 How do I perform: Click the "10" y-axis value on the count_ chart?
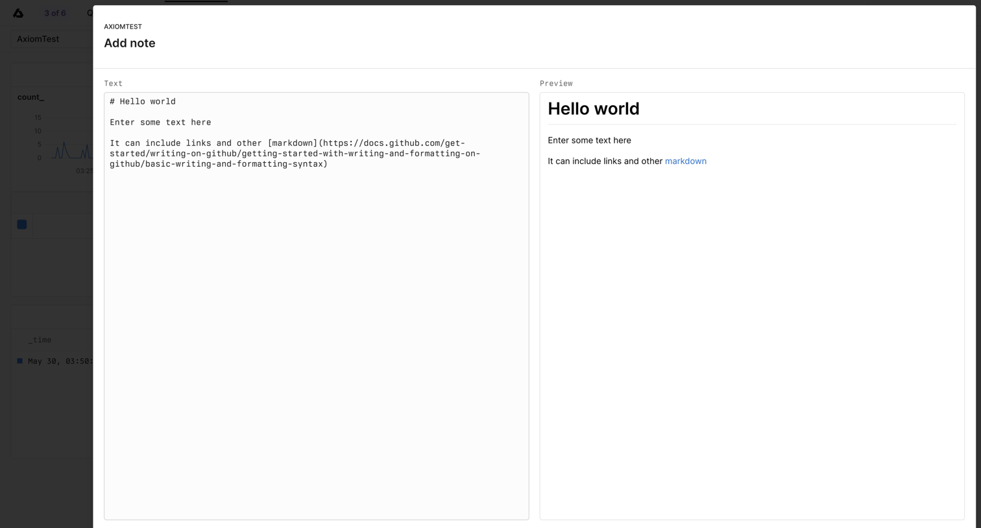tap(38, 131)
